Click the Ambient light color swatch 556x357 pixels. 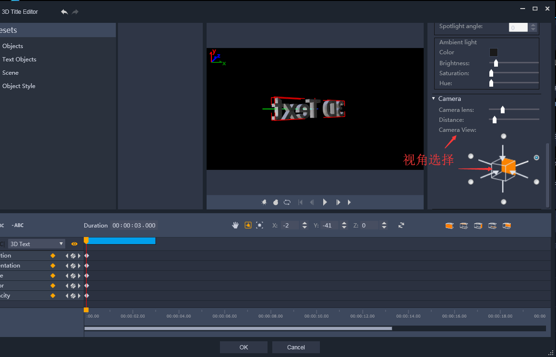coord(494,52)
